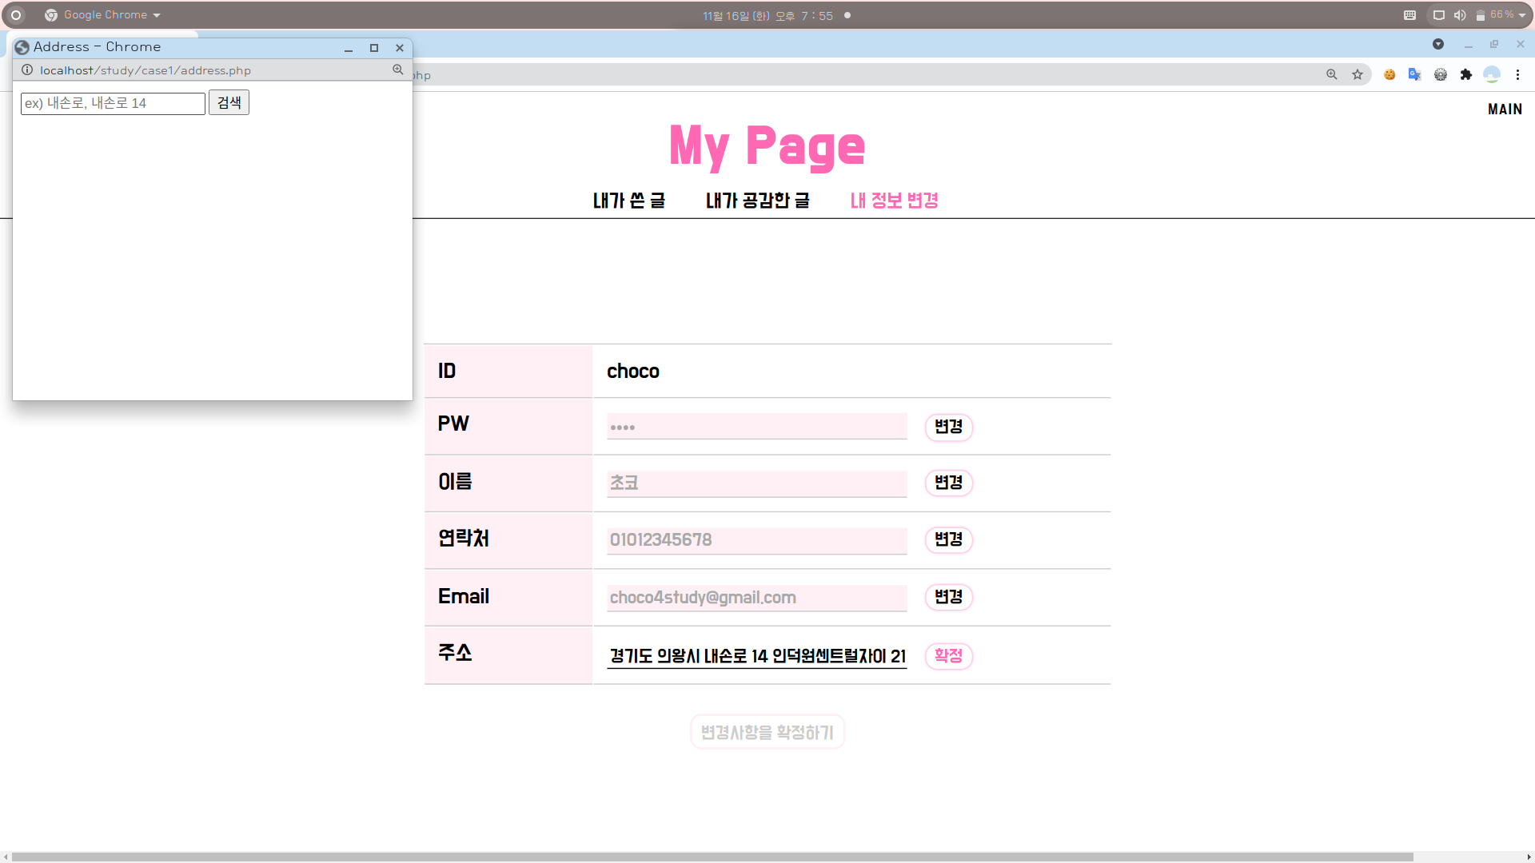Expand the tab search dropdown arrow

point(1437,44)
